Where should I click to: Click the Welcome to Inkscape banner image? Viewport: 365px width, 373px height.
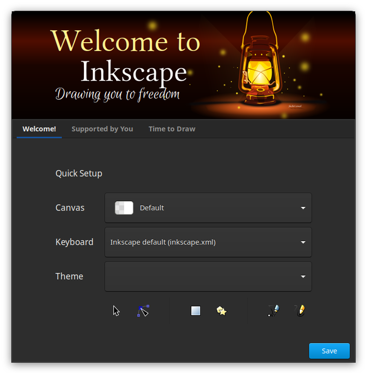(x=184, y=65)
